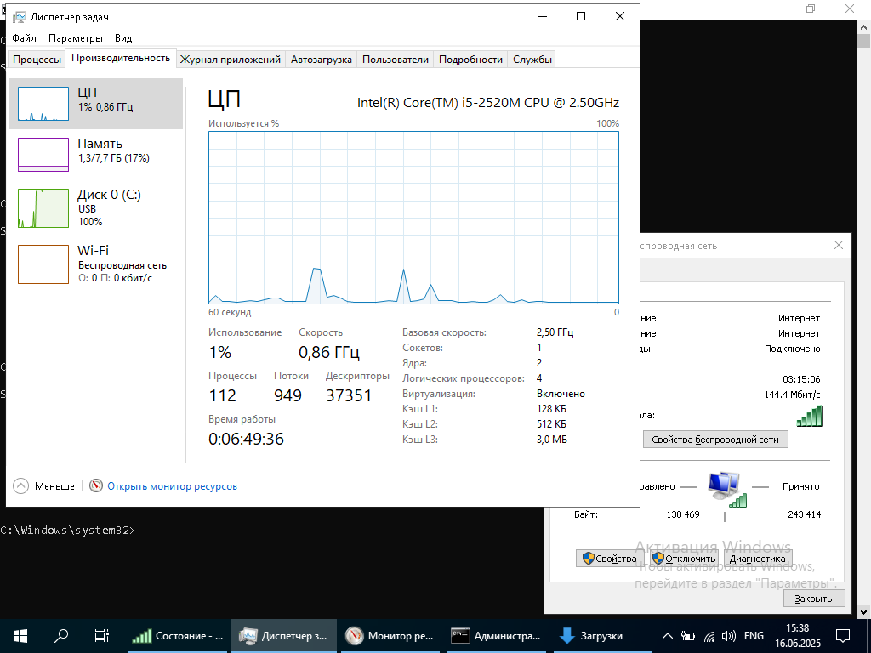The height and width of the screenshot is (653, 871).
Task: Click the command prompt window scrollbar
Action: point(864,320)
